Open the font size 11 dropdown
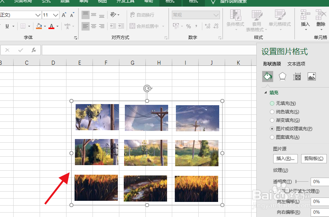Viewport: 329px width, 217px height. [x=55, y=15]
